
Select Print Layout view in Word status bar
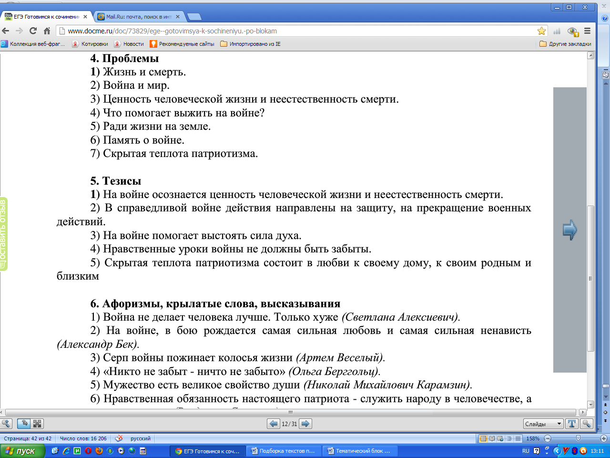484,438
